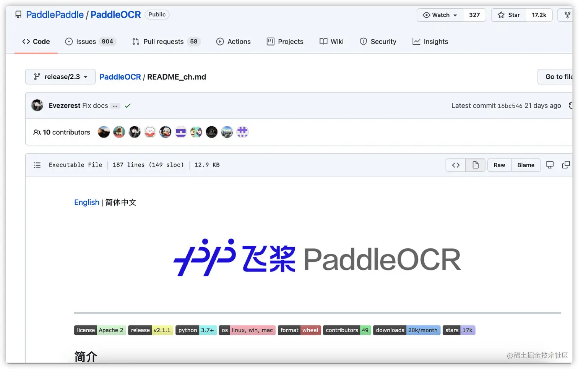Switch to the Insights tab

coord(430,42)
